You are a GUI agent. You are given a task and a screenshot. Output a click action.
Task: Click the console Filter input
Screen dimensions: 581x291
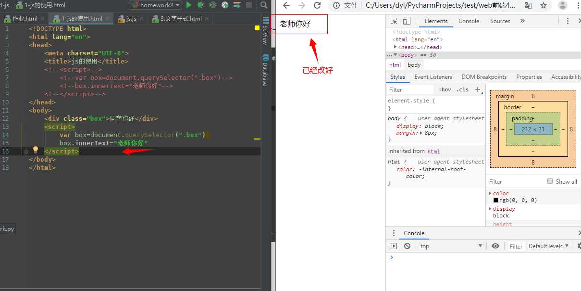(x=516, y=246)
